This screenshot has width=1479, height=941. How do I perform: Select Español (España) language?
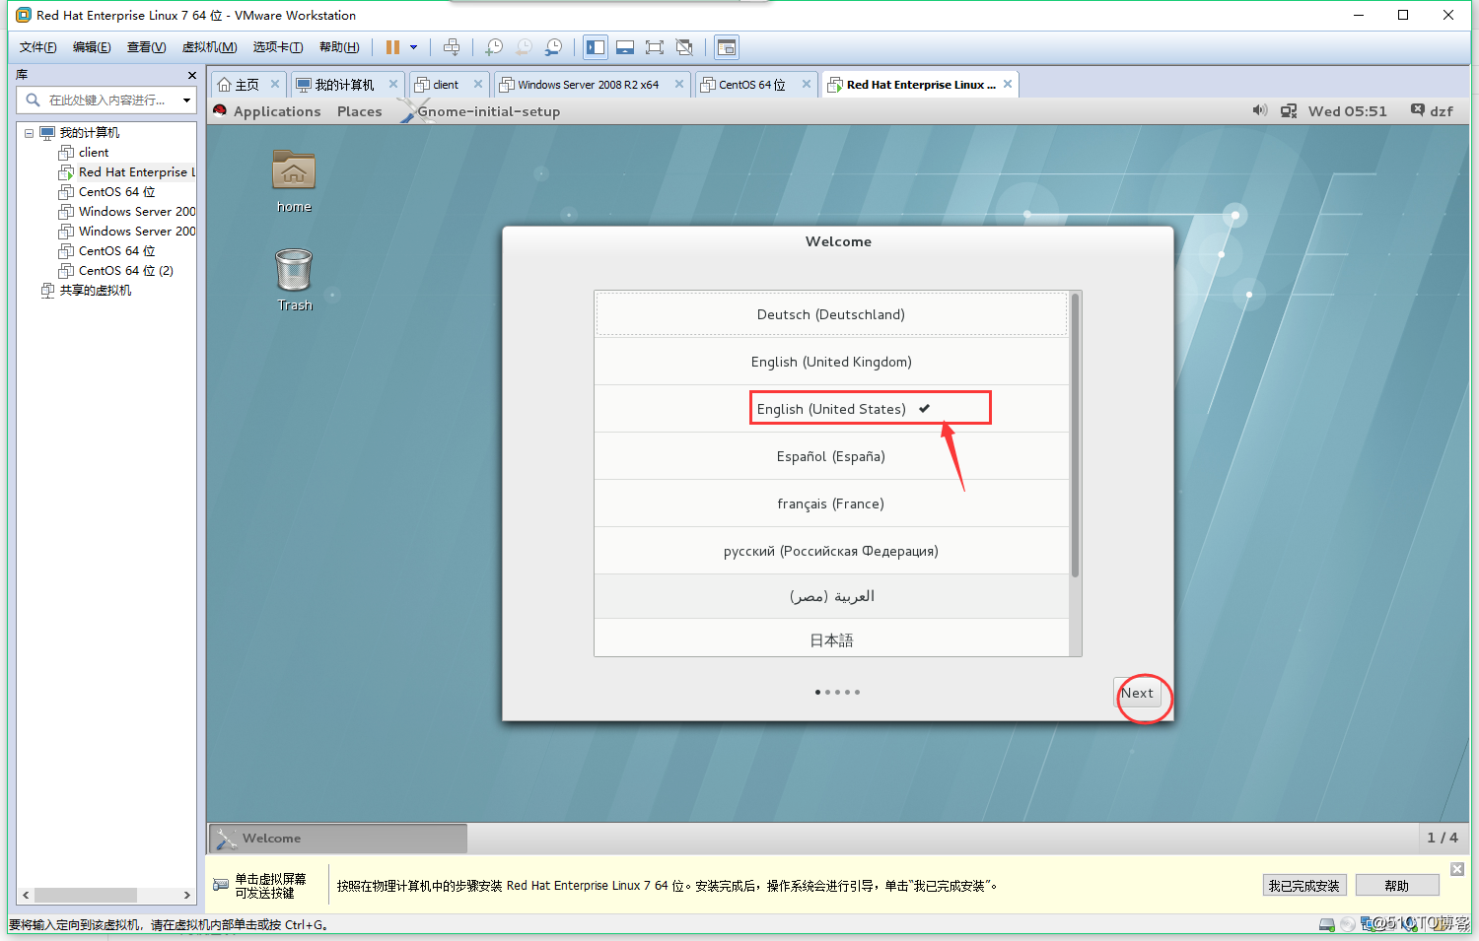[x=831, y=456]
